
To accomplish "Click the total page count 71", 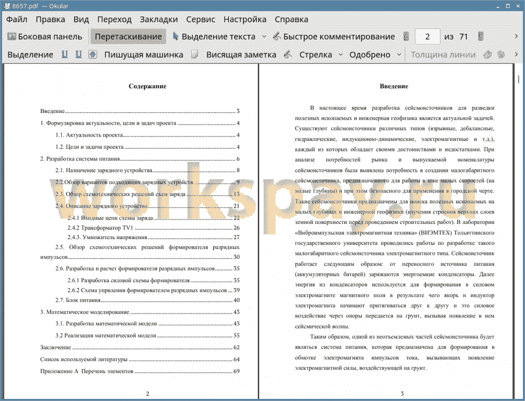I will point(464,37).
